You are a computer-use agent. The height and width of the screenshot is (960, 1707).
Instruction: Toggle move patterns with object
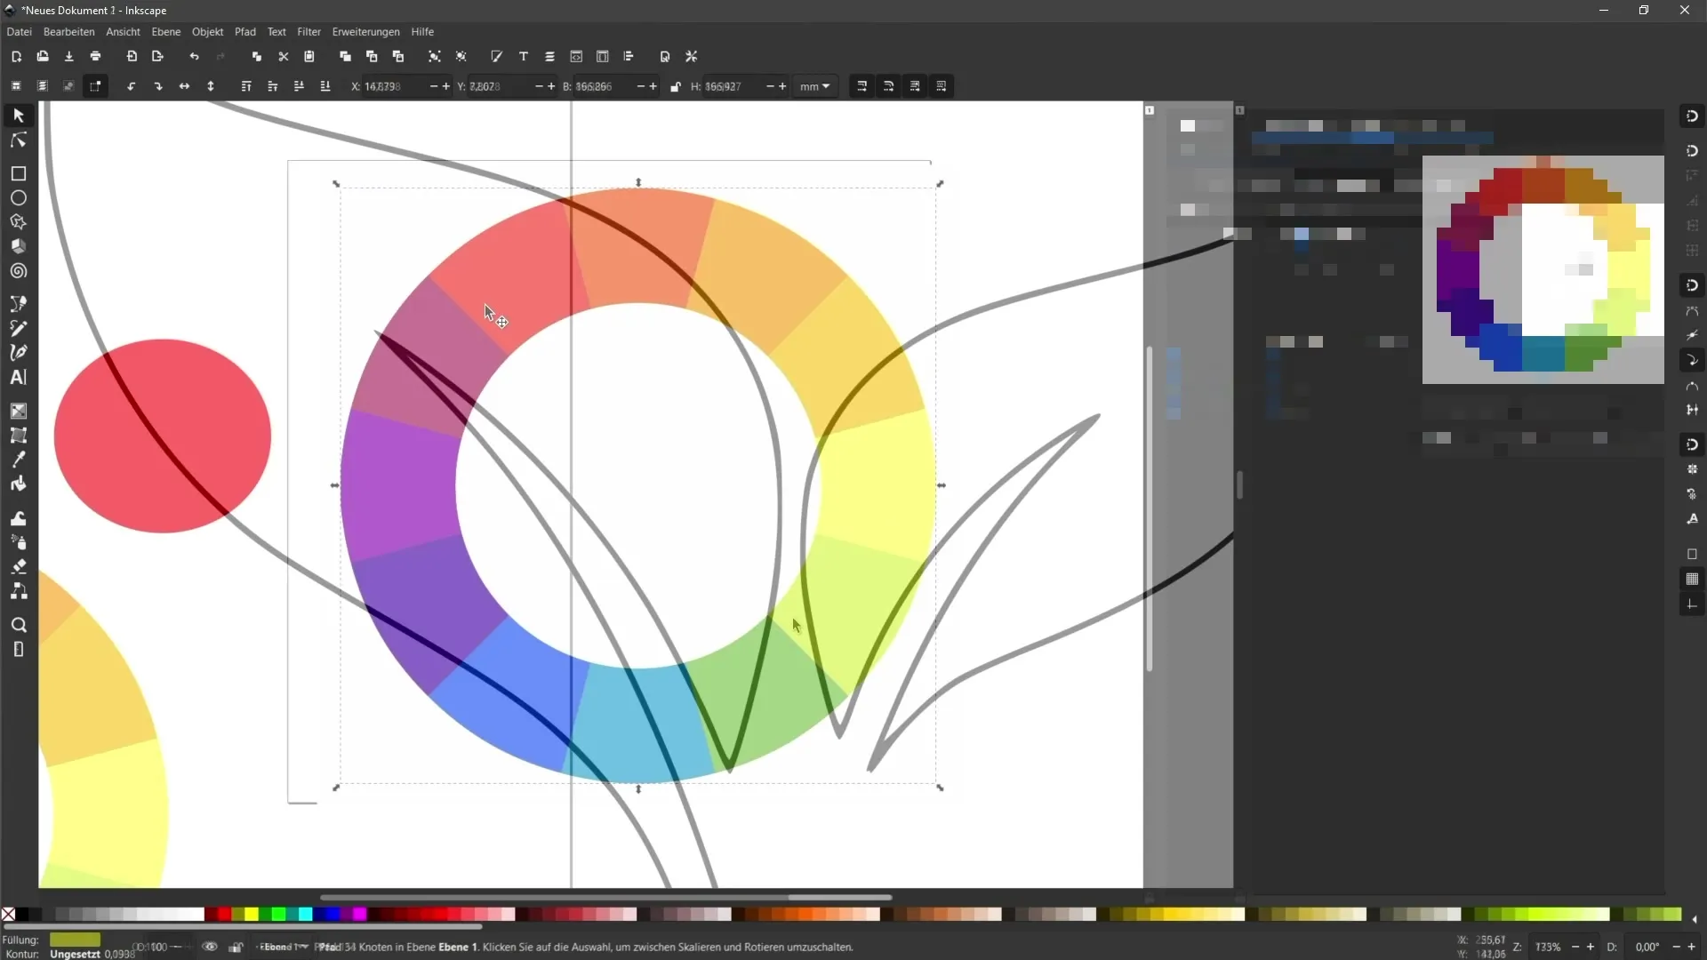coord(942,86)
